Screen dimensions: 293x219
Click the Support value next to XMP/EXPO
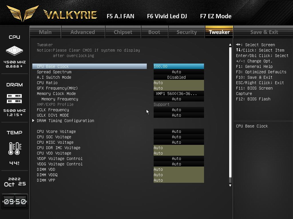tap(161, 104)
